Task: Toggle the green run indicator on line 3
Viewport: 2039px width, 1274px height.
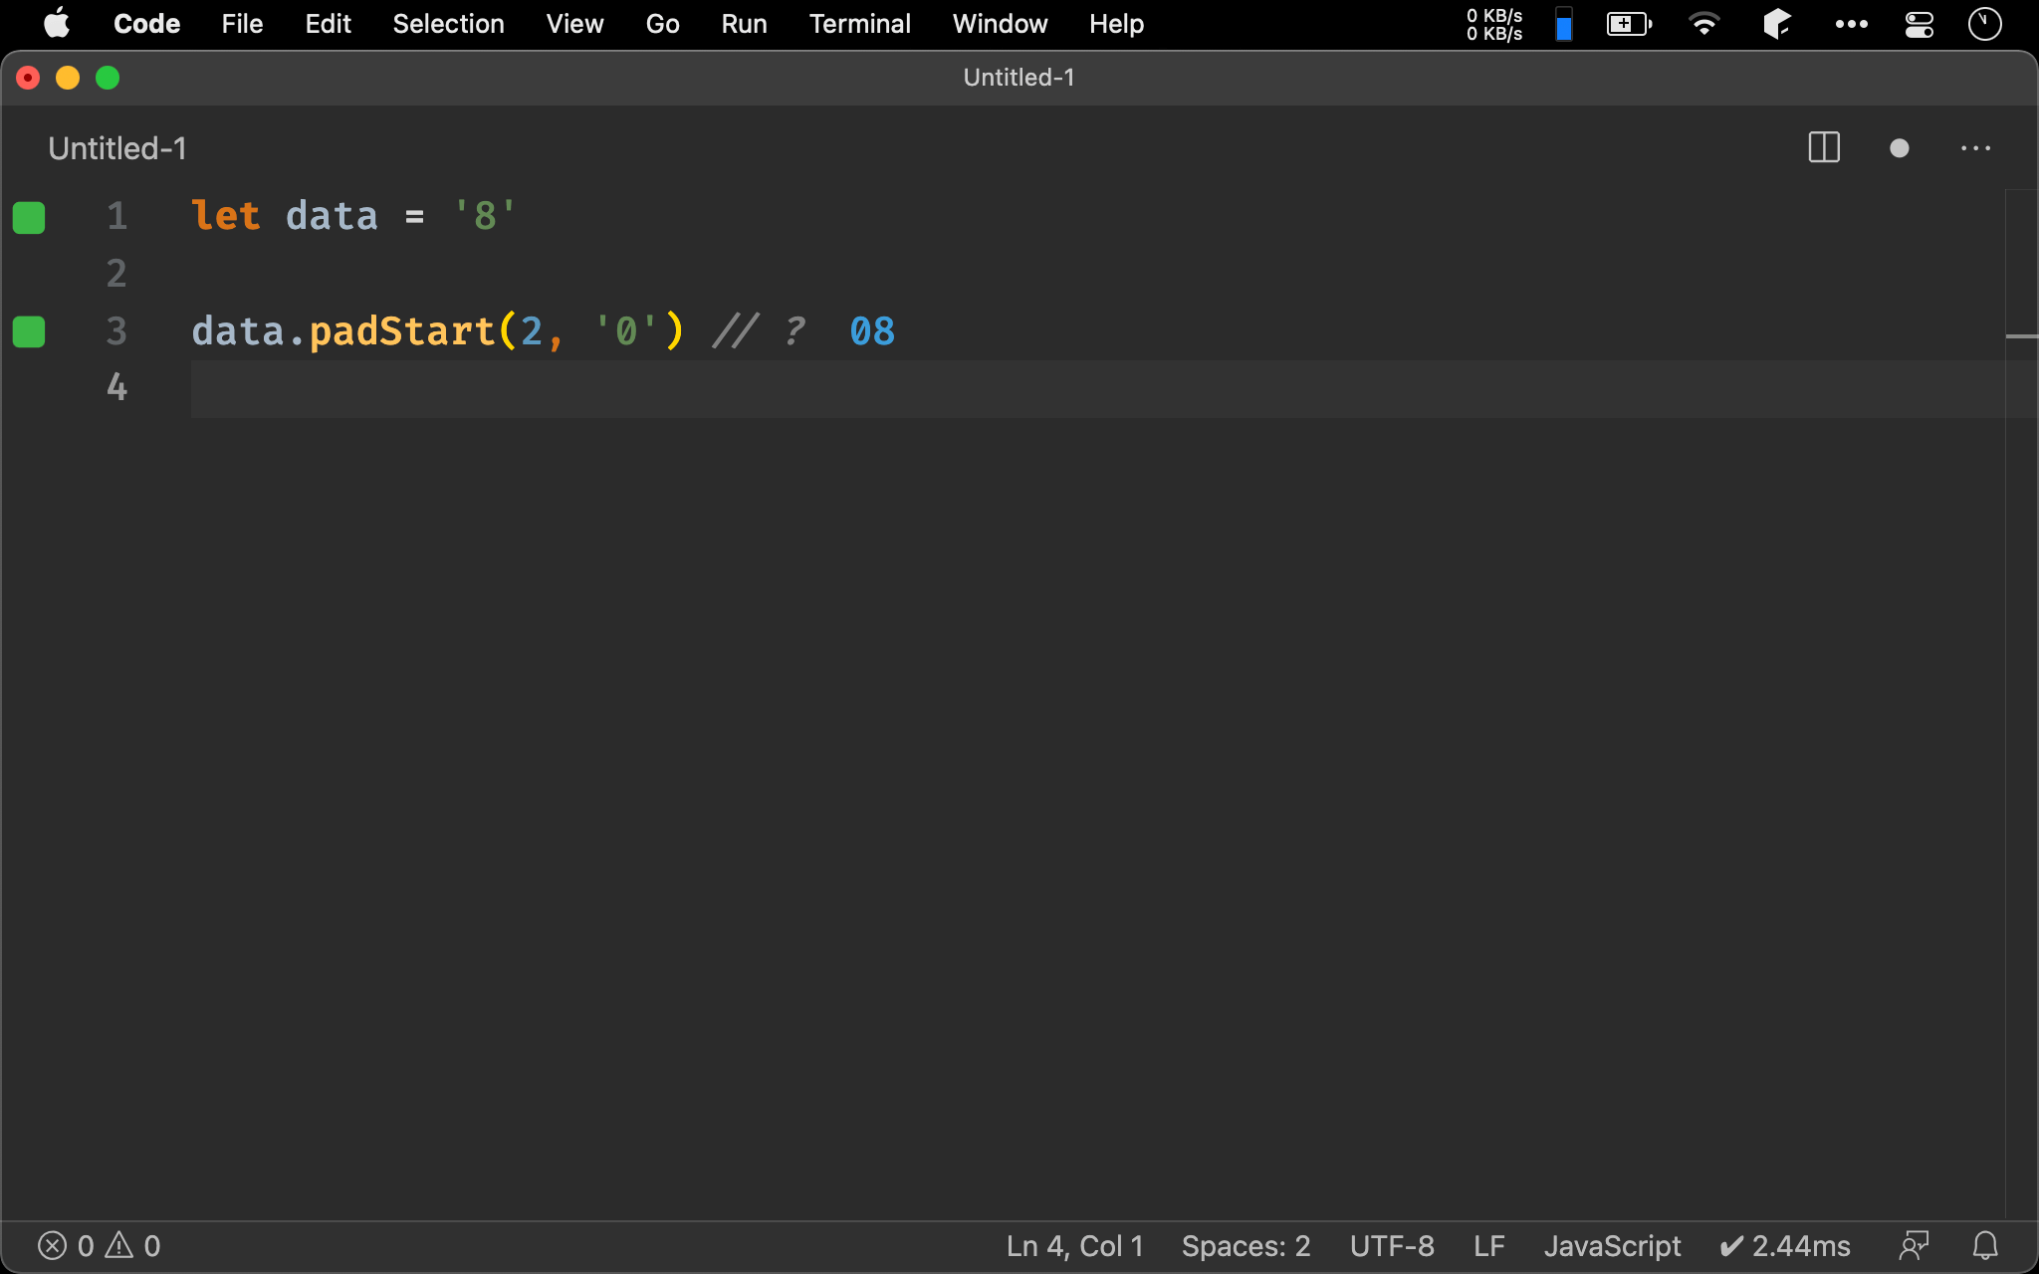Action: pyautogui.click(x=29, y=330)
